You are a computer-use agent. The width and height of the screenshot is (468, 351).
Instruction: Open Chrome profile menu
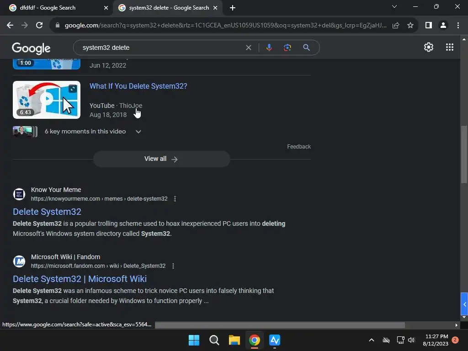(443, 26)
